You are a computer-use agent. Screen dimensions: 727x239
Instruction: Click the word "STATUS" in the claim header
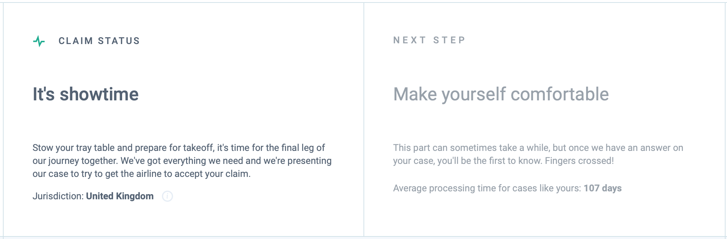coord(119,41)
